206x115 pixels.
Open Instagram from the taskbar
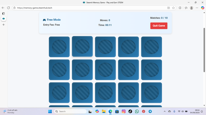click(124, 111)
